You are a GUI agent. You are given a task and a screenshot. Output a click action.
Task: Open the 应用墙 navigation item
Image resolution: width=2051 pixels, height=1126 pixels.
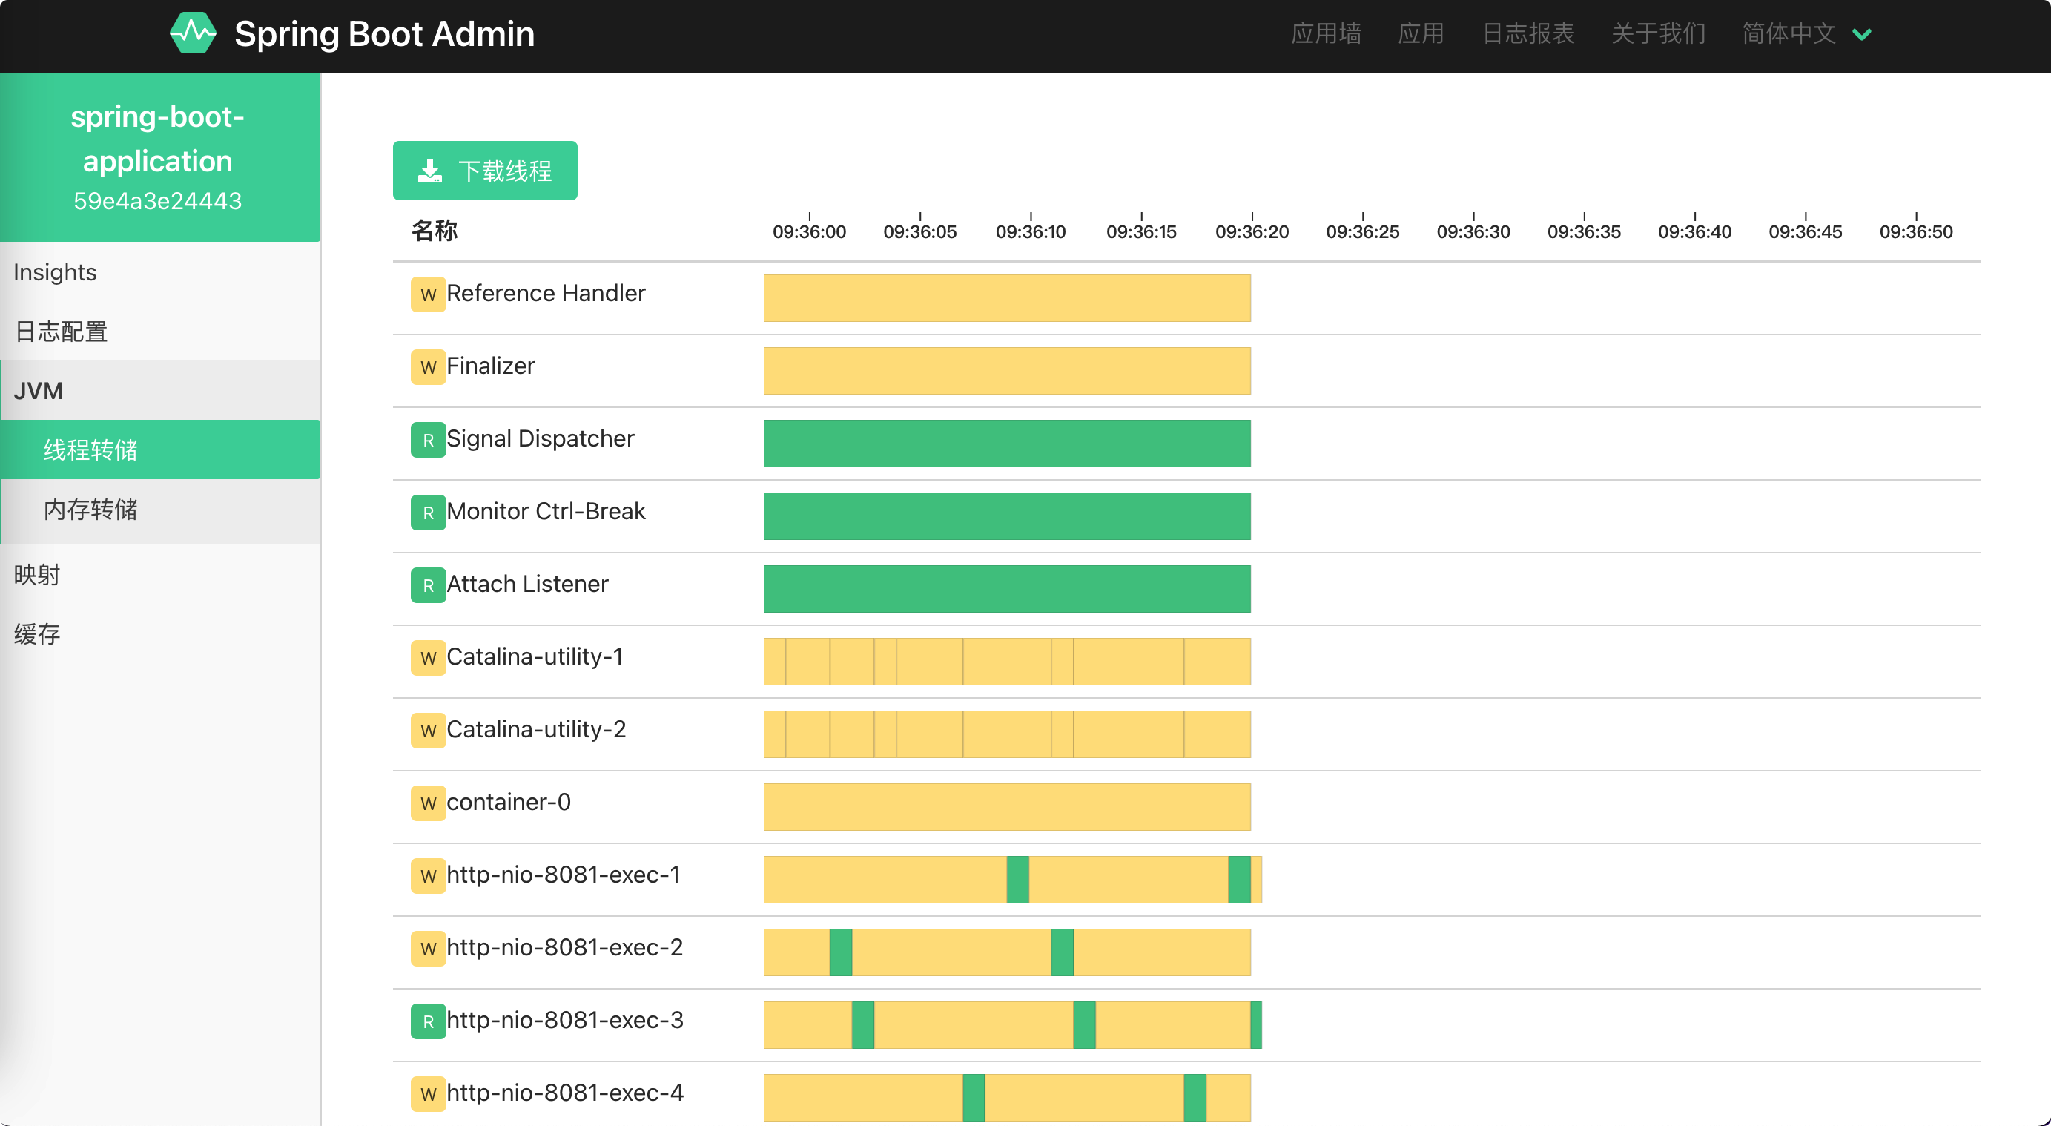(1326, 33)
